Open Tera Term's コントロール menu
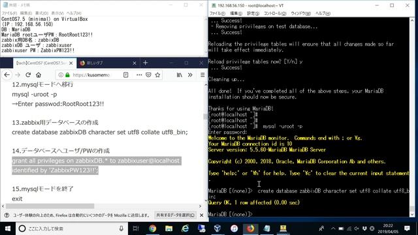Image resolution: width=418 pixels, height=235 pixels. tap(275, 13)
